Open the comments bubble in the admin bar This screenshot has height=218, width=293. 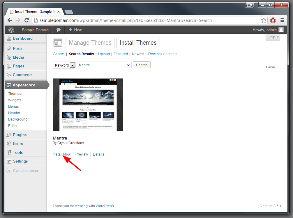(59, 30)
